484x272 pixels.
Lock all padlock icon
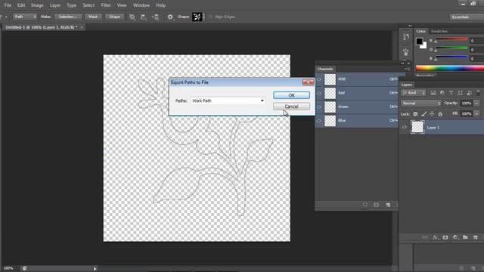(440, 114)
